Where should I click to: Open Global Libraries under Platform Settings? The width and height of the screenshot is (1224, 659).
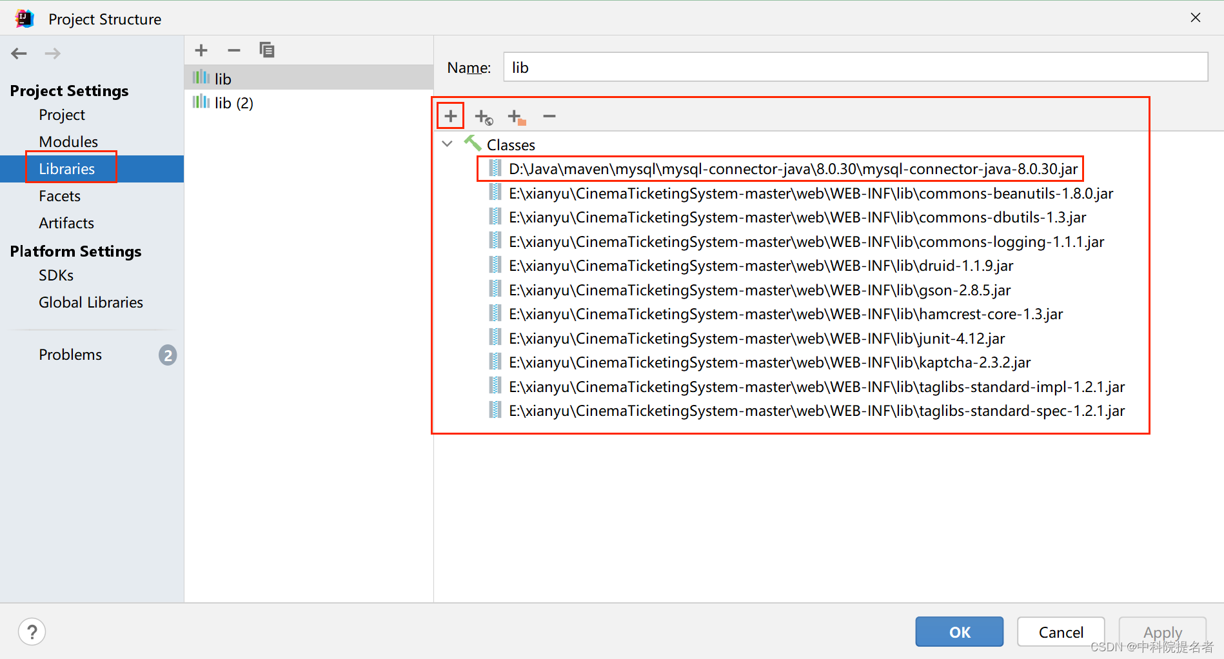pos(90,302)
